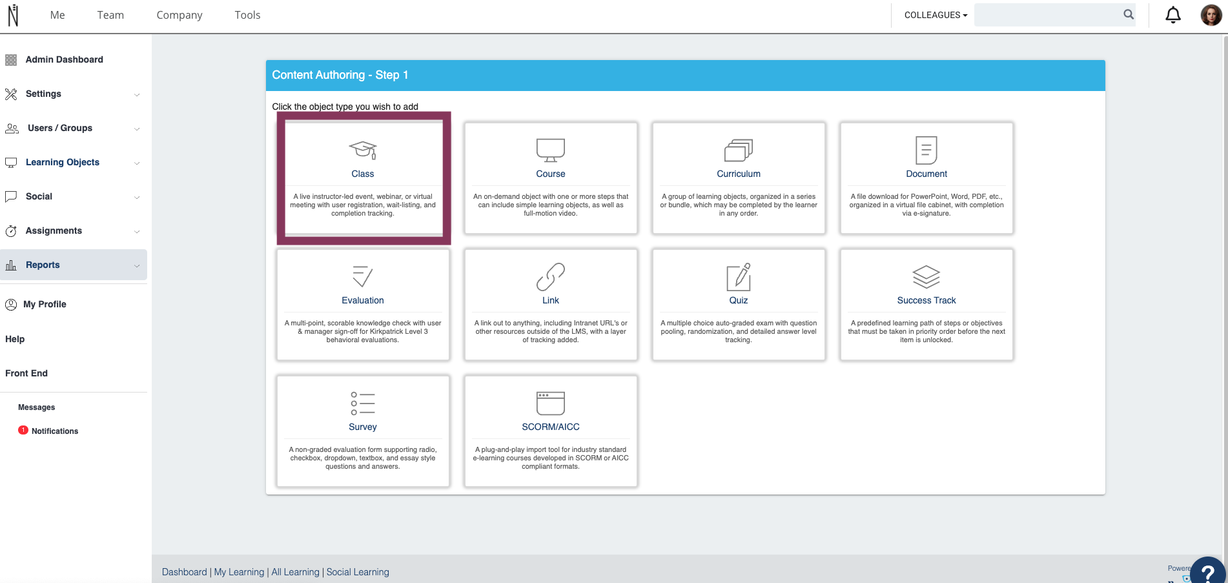
Task: Select the Course link label
Action: tap(551, 174)
